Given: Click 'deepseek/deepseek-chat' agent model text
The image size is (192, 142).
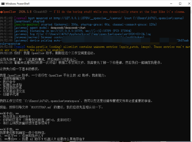Looking at the screenshot, I should pos(68,28).
